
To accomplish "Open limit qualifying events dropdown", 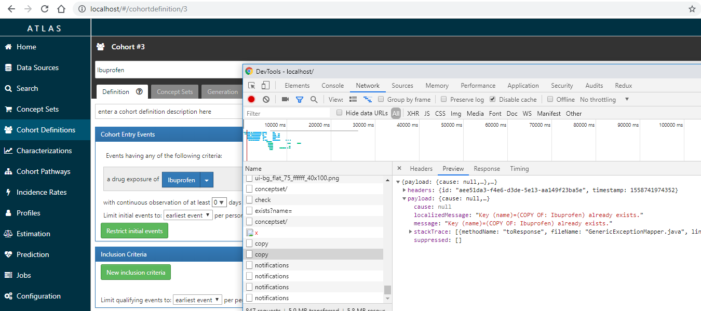I will pyautogui.click(x=198, y=300).
